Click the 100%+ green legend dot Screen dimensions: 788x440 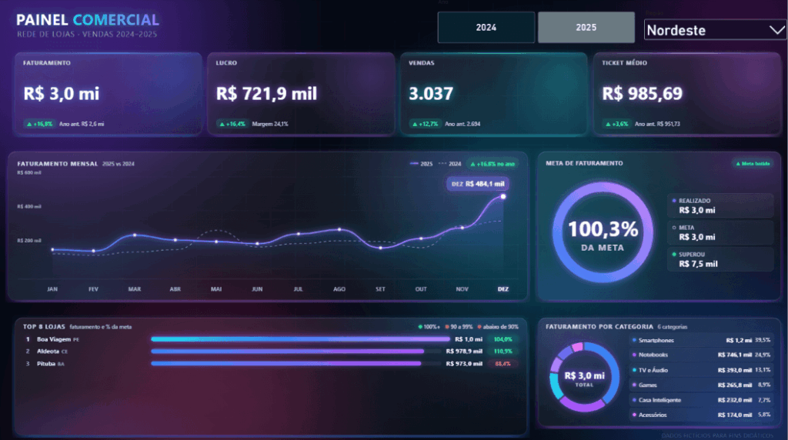[420, 327]
